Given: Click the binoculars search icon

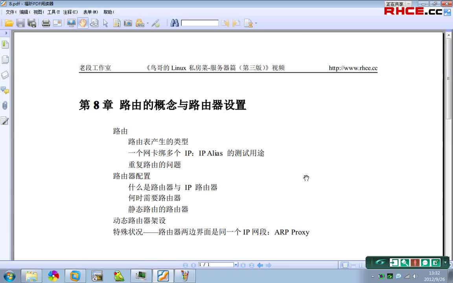Looking at the screenshot, I should click(175, 23).
